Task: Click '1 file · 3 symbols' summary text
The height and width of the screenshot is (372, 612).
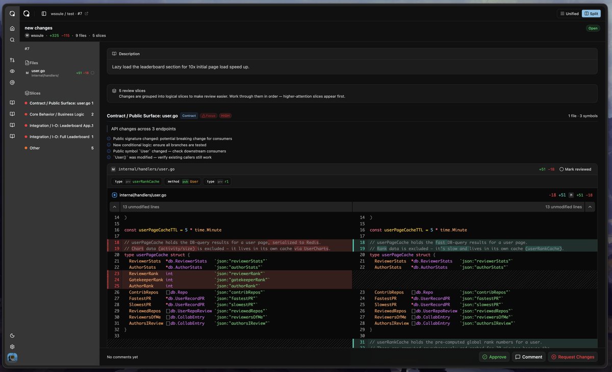Action: (x=583, y=116)
